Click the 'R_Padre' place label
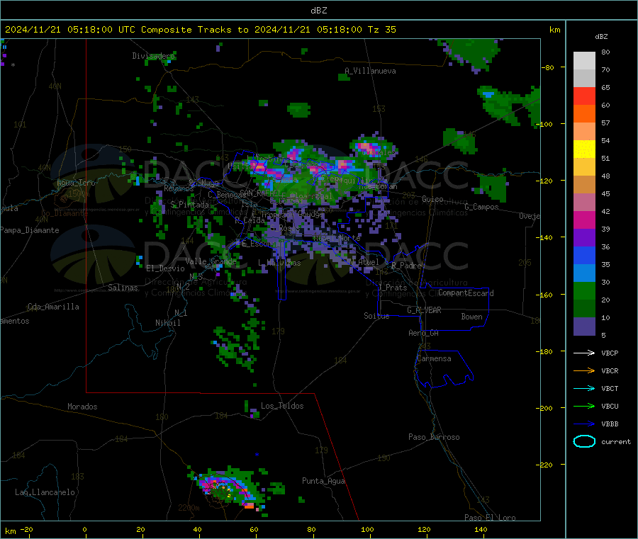Viewport: 638px width, 539px height. 406,266
